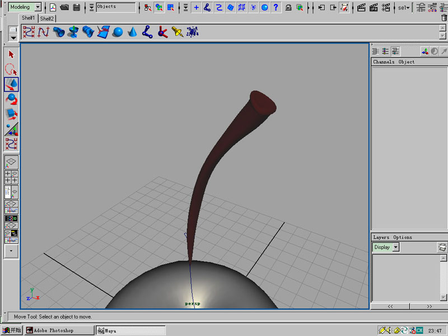Switch to select by object type mode
448x336 pixels.
coord(159,7)
